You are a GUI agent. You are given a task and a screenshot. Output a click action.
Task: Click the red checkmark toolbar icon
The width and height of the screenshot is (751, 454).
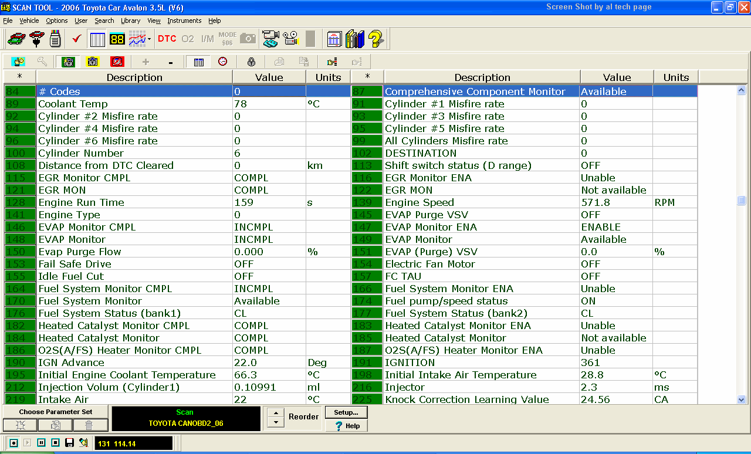[77, 39]
